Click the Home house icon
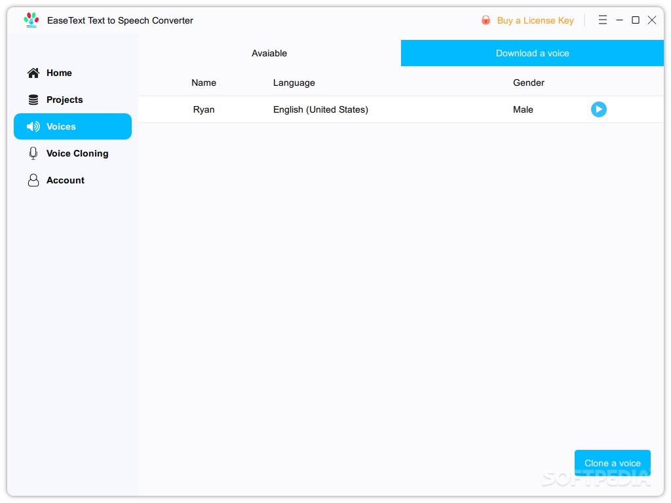 33,73
